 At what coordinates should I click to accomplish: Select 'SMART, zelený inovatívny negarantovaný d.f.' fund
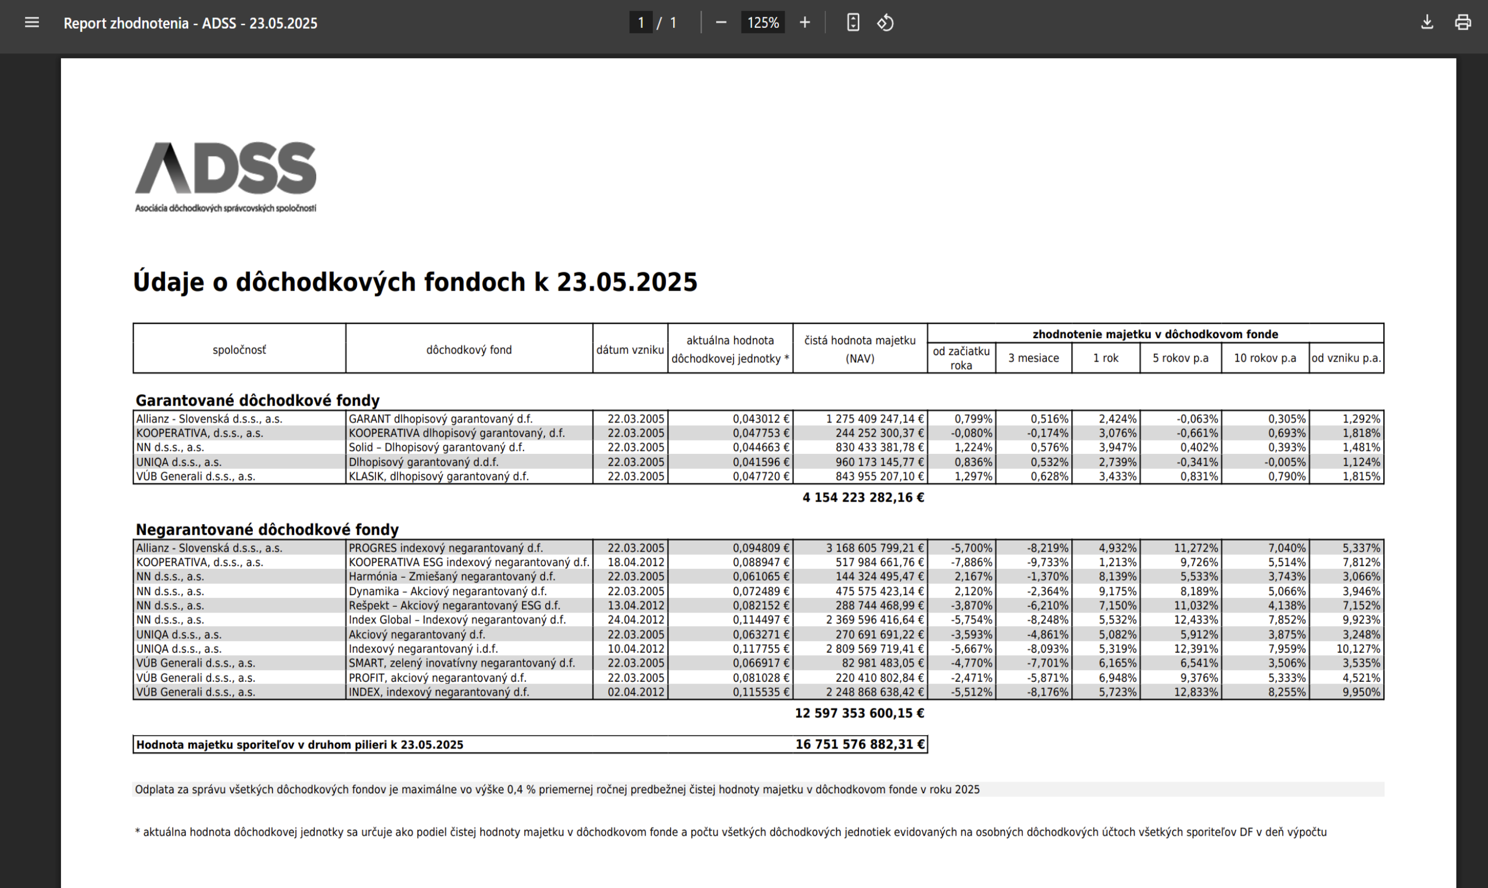(x=462, y=663)
